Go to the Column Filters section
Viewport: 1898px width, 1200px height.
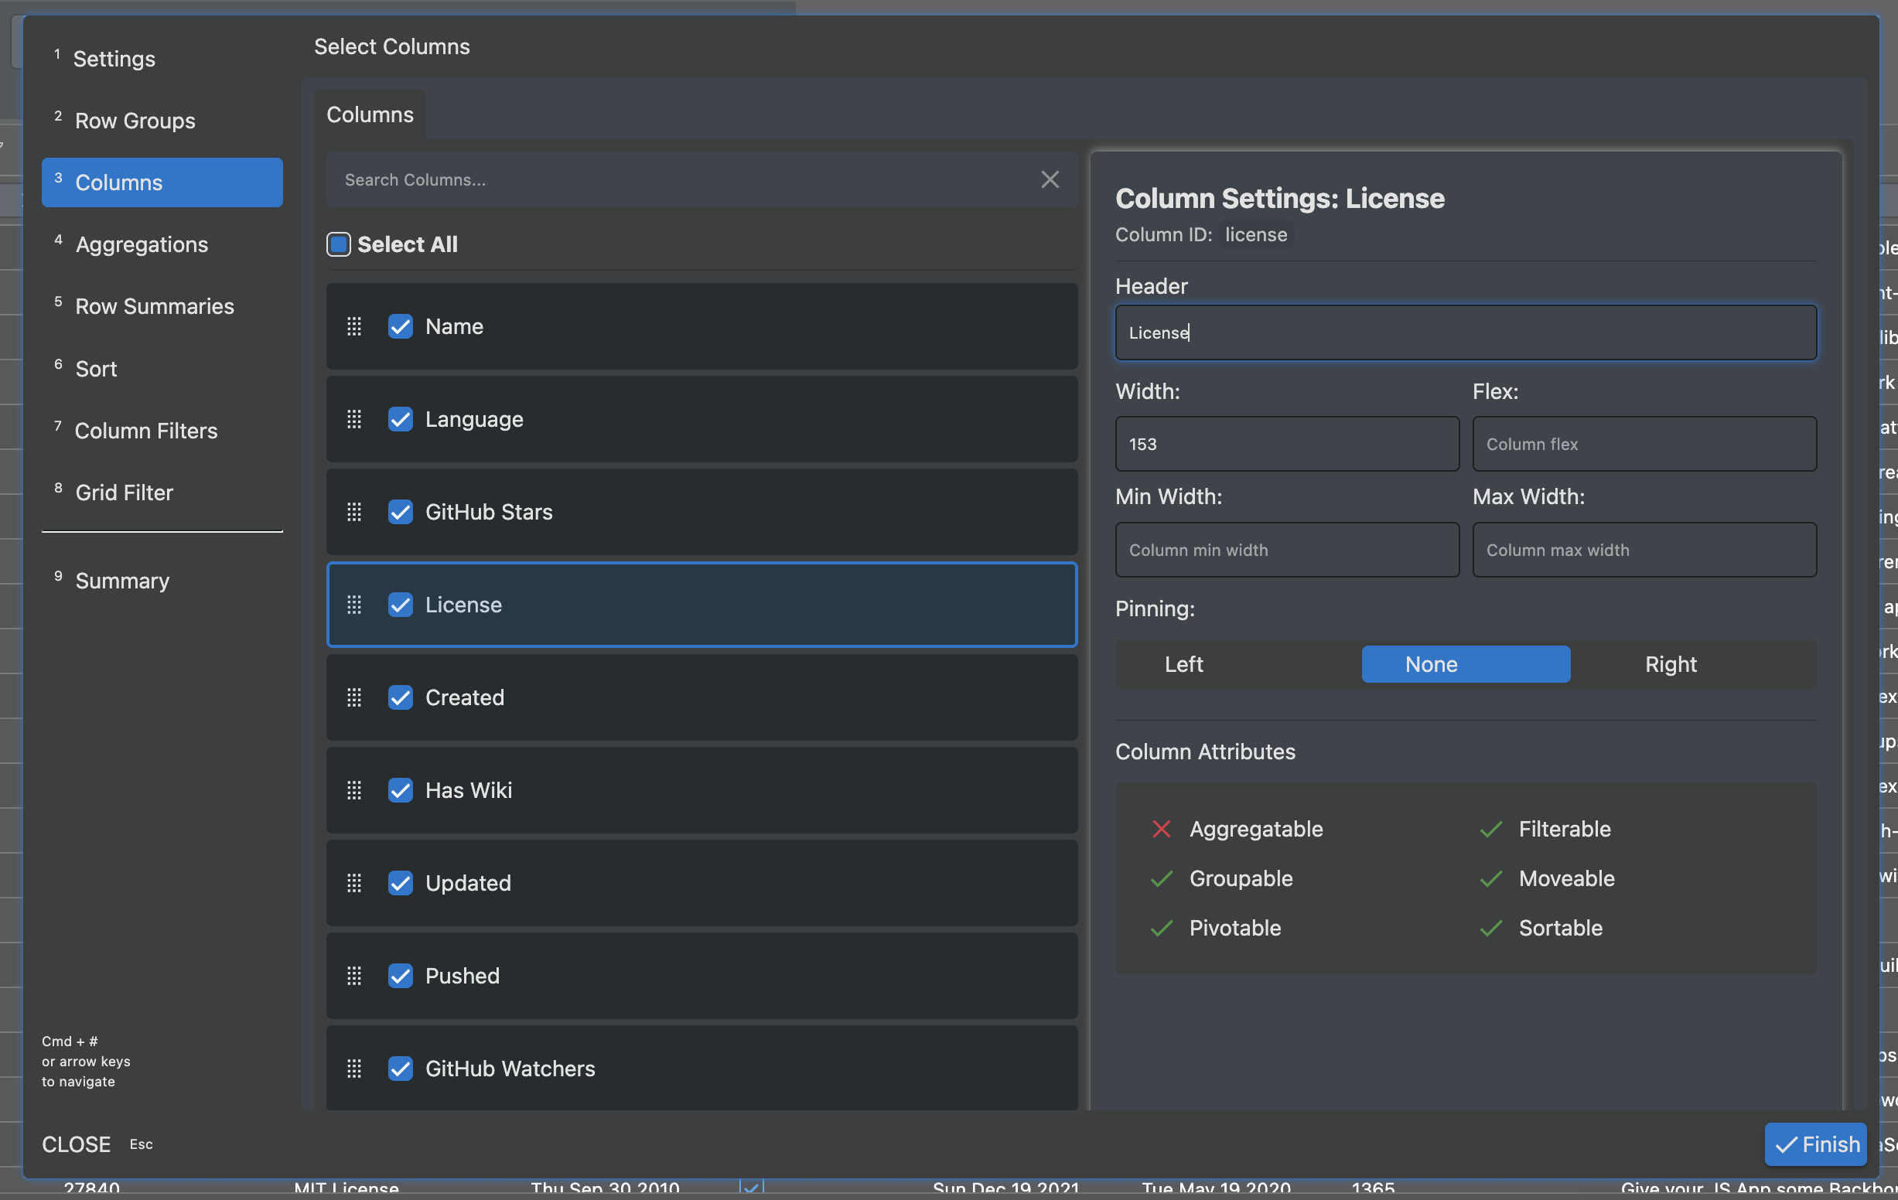[x=146, y=431]
